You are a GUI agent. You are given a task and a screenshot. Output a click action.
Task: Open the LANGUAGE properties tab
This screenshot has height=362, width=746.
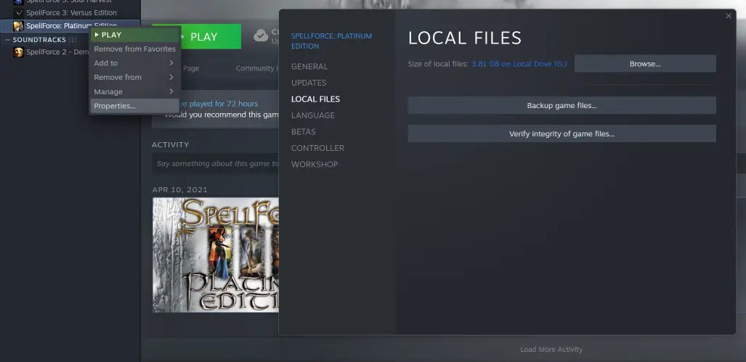coord(312,115)
